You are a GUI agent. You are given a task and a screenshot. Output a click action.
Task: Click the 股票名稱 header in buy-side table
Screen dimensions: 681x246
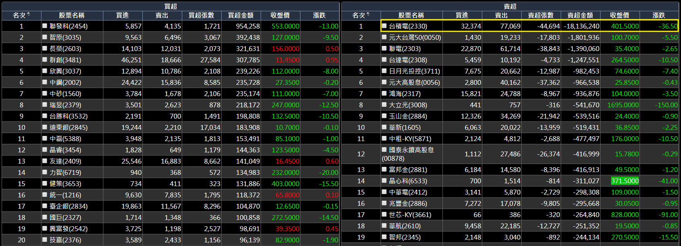click(x=72, y=15)
